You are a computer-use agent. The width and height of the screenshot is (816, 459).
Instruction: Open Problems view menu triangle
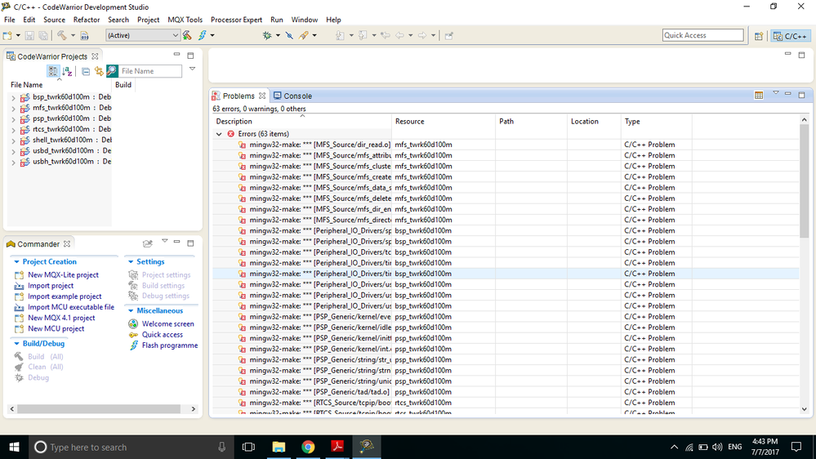[775, 93]
